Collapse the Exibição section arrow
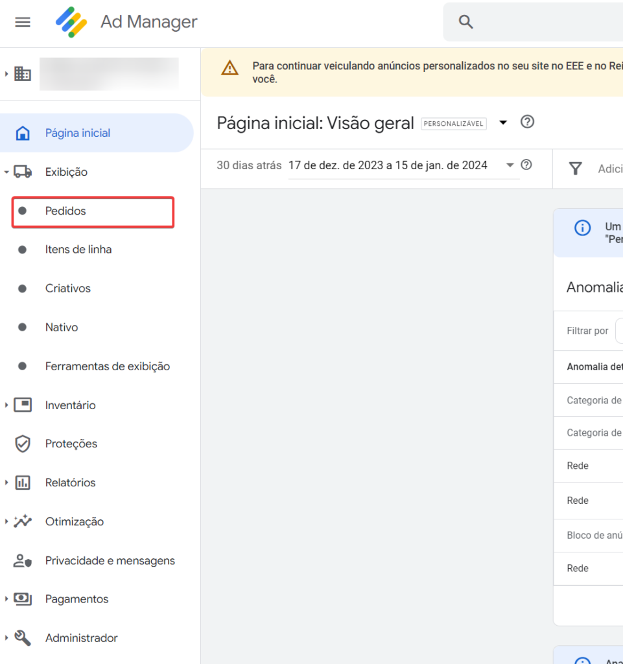623x664 pixels. (6, 172)
